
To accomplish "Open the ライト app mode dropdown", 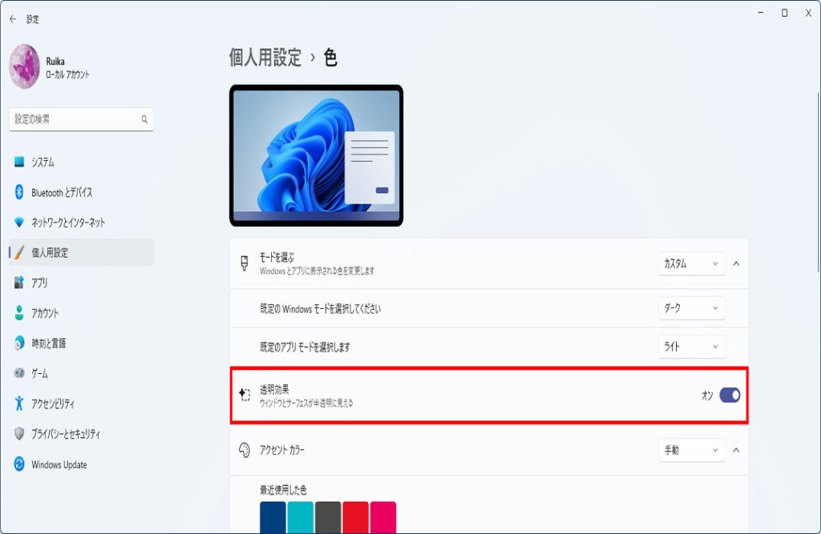I will pyautogui.click(x=691, y=346).
